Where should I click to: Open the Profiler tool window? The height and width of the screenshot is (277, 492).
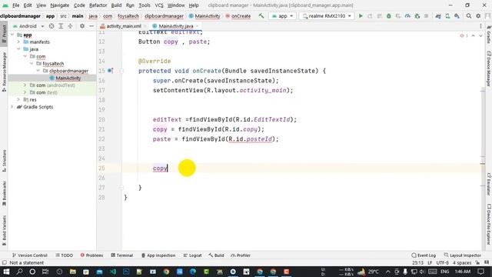(x=241, y=255)
